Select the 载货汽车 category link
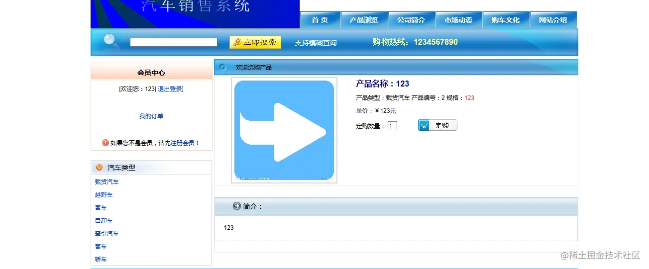649x269 pixels. [x=107, y=182]
